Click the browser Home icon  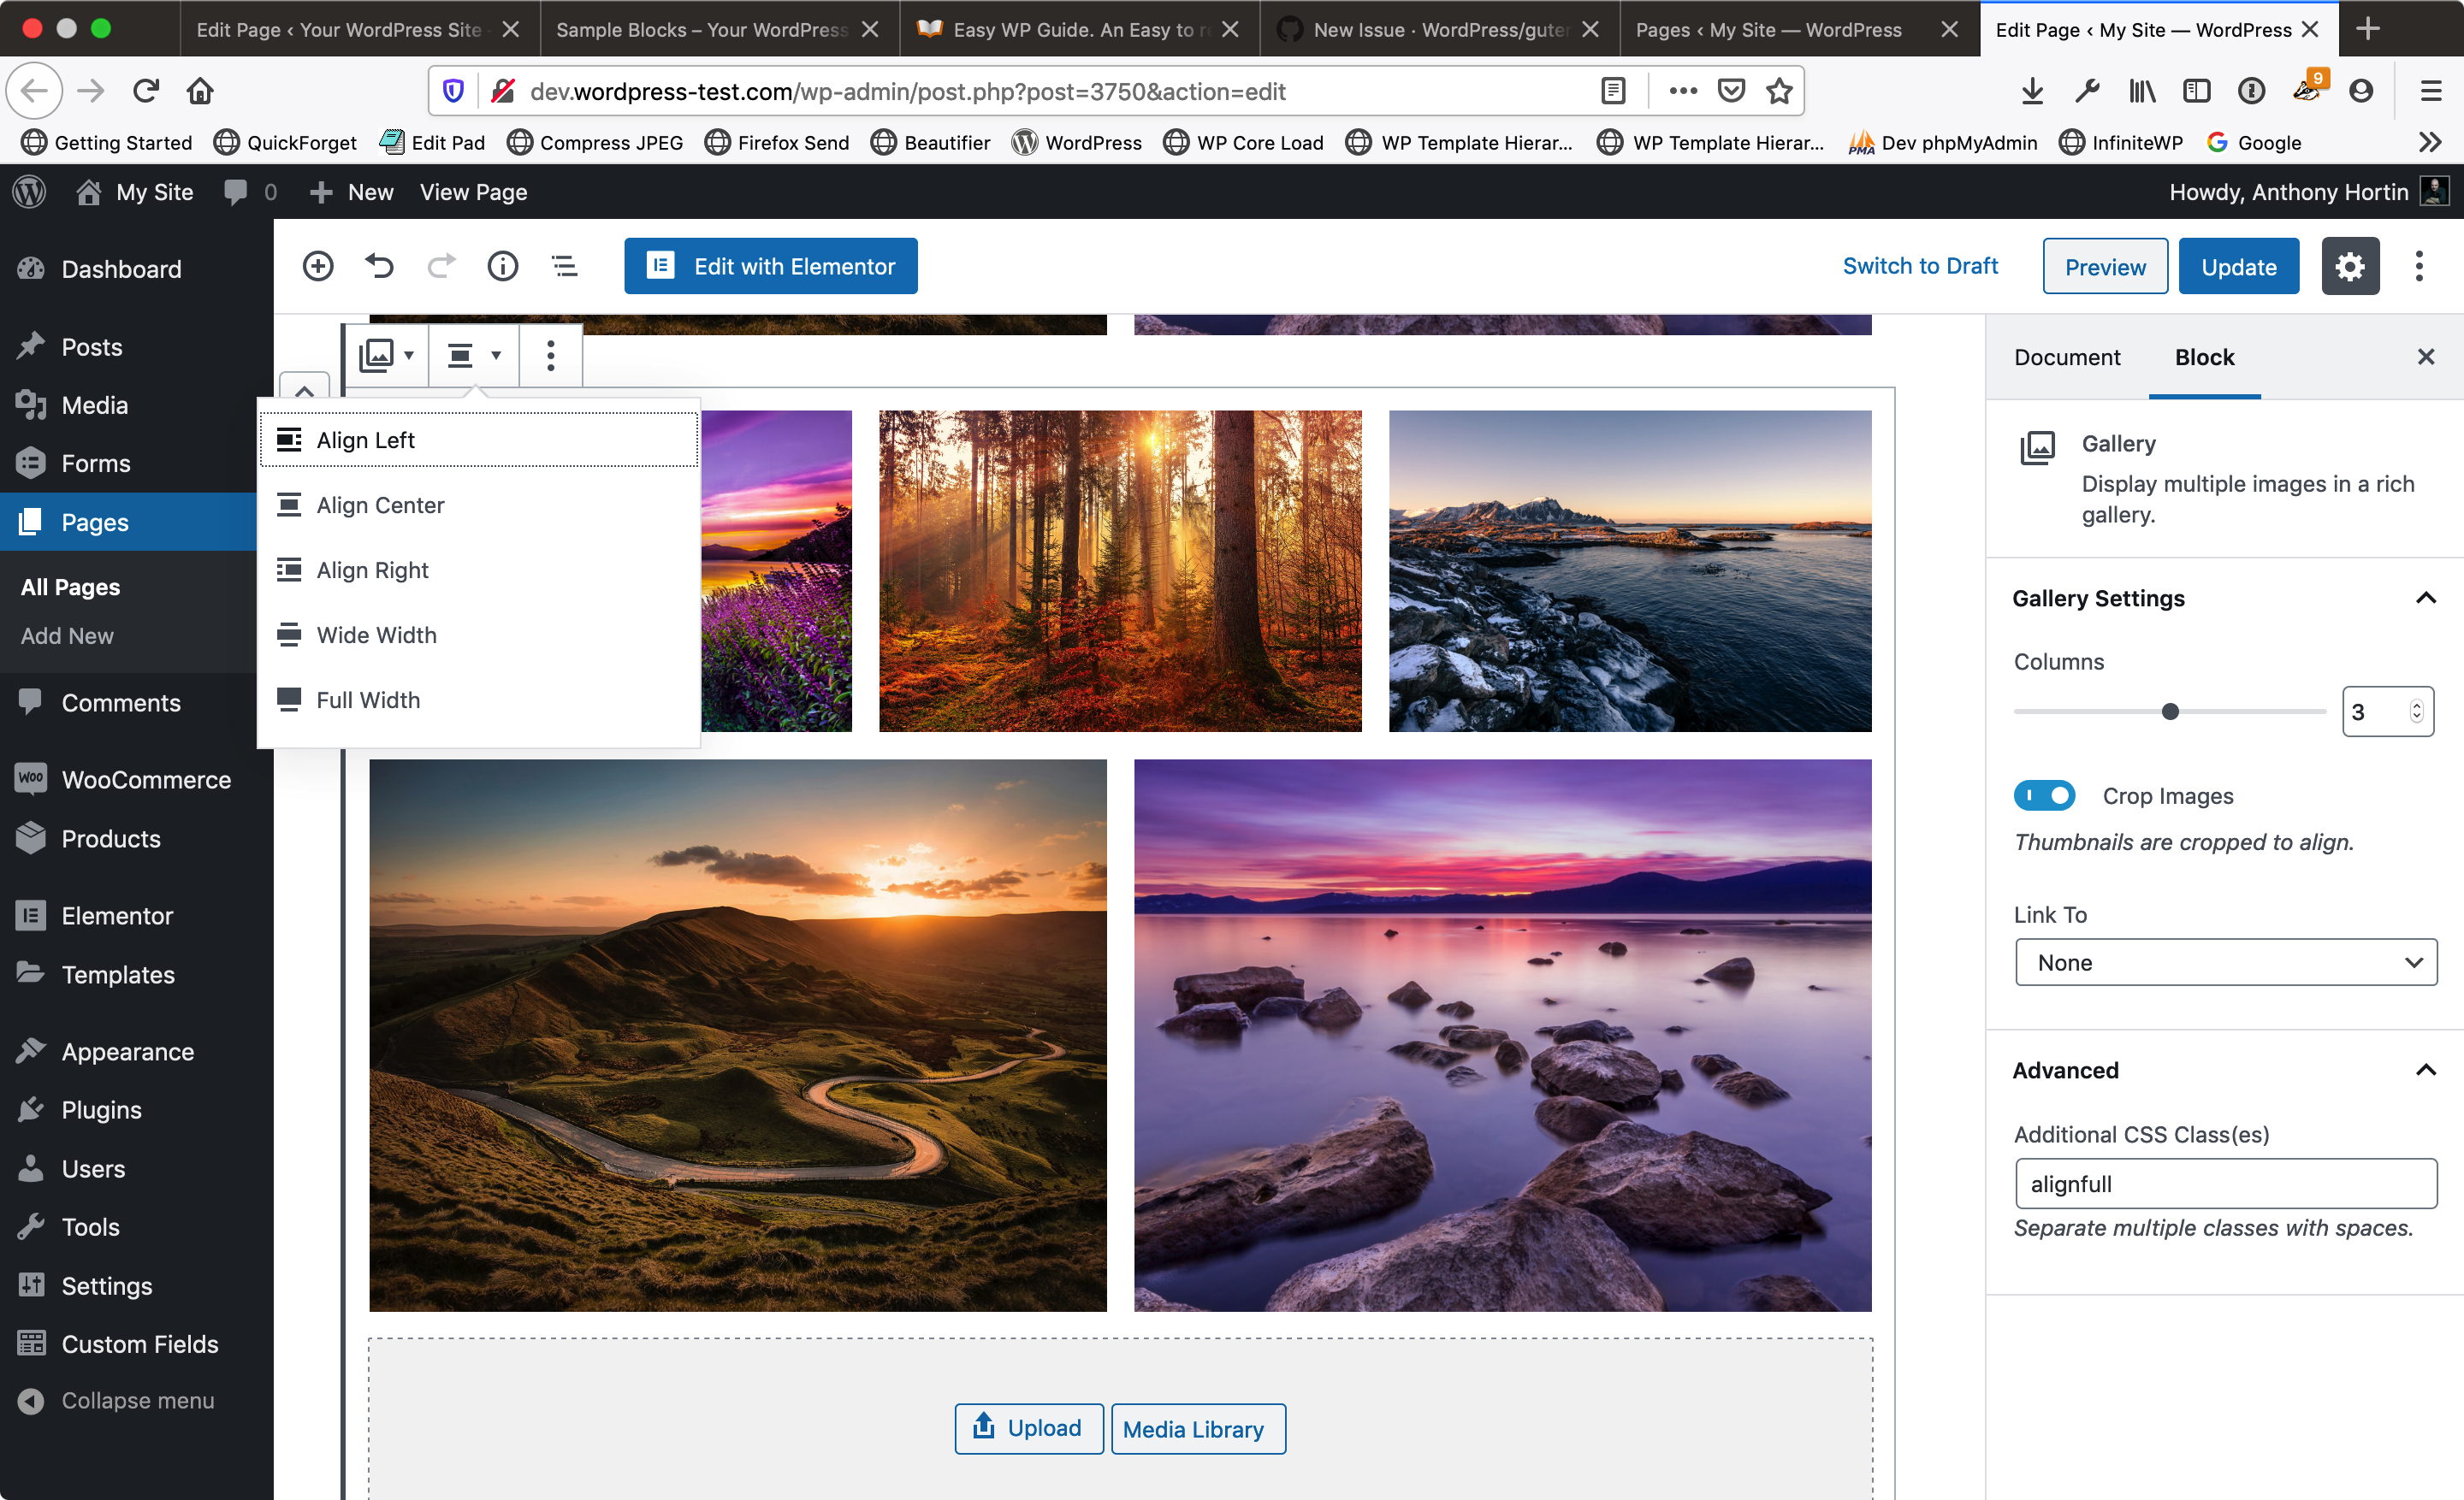[x=200, y=91]
